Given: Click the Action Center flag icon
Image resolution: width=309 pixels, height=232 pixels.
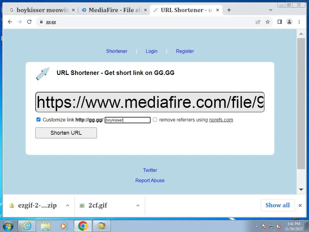Looking at the screenshot, I should 264,226.
